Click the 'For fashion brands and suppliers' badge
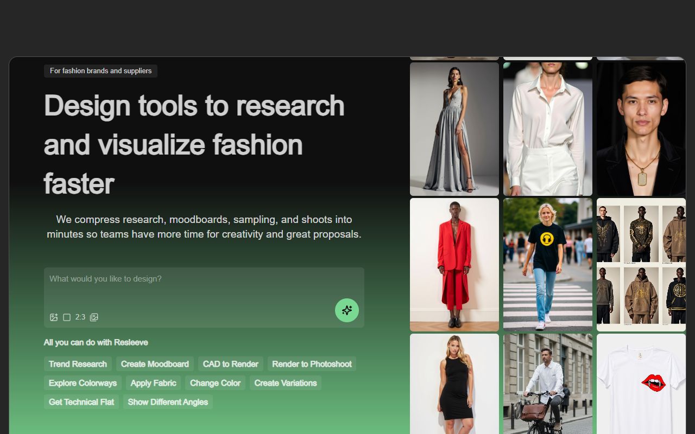The height and width of the screenshot is (434, 695). point(100,71)
